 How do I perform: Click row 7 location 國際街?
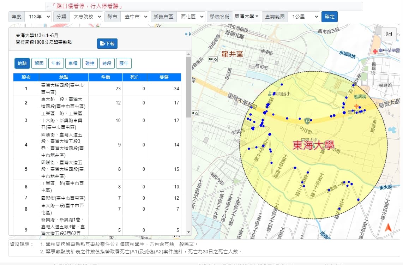pyautogui.click(x=63, y=198)
